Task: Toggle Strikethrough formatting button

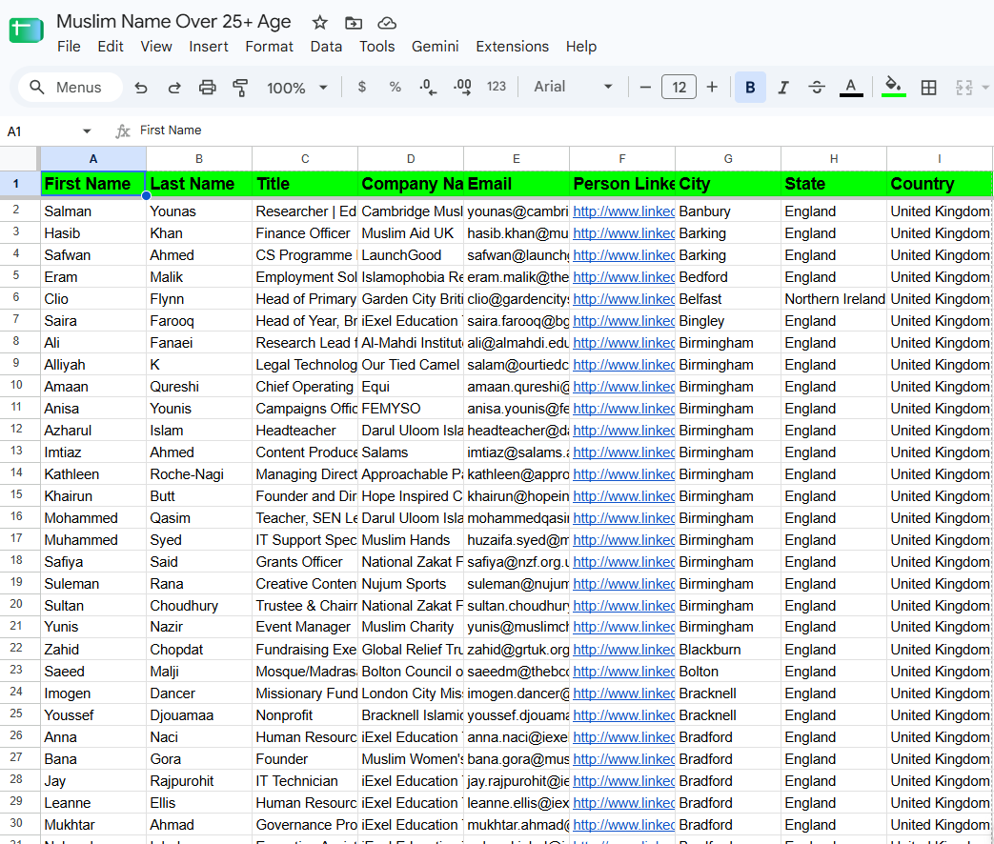Action: click(x=817, y=88)
